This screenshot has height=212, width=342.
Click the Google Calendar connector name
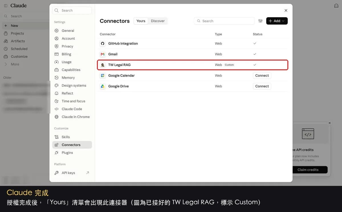[x=121, y=76]
